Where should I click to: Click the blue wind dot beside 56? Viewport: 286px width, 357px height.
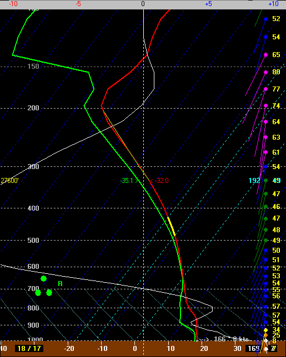tap(265, 296)
